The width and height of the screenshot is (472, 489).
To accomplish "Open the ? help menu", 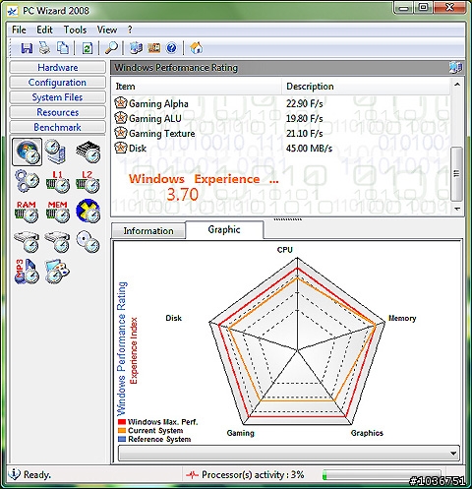I will pos(130,30).
